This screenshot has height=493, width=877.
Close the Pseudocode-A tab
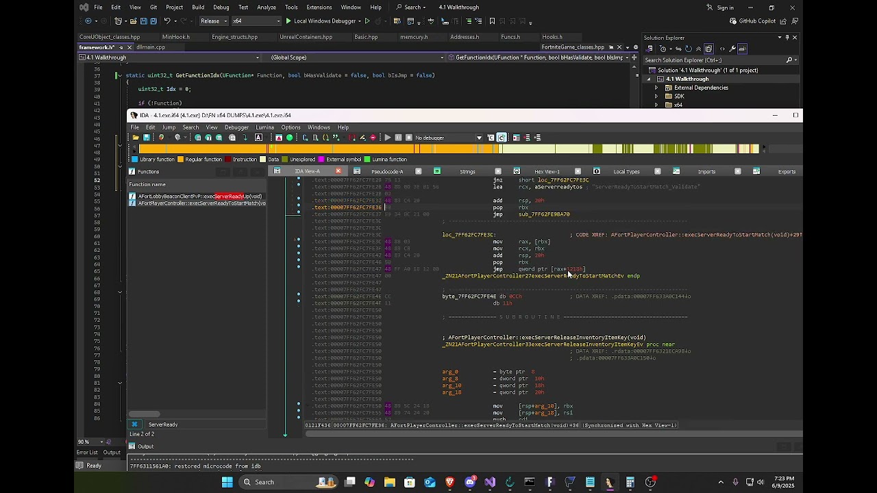[x=418, y=171]
